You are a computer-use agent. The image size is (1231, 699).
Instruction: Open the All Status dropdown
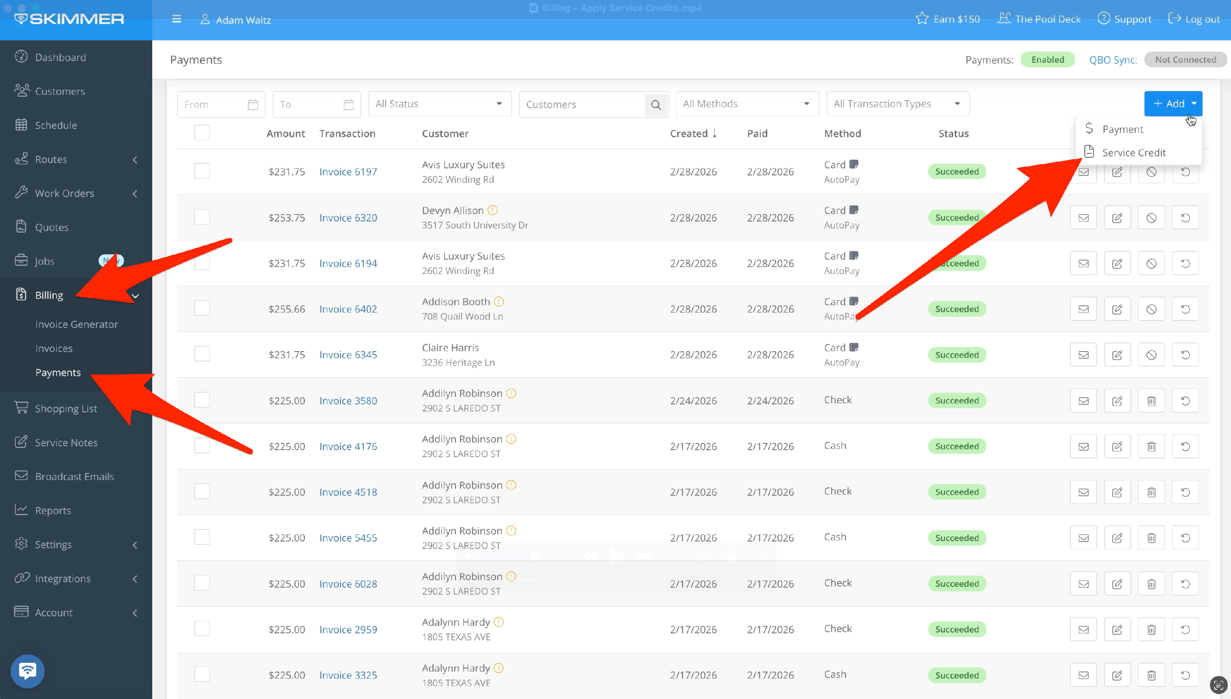coord(439,104)
